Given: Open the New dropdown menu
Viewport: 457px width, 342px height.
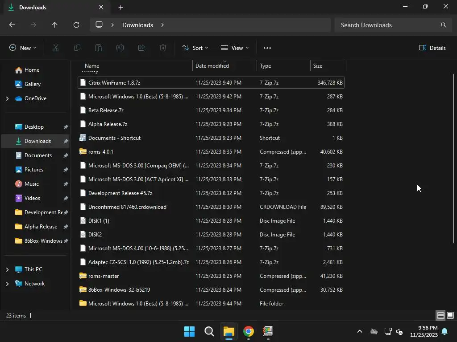Looking at the screenshot, I should pos(23,48).
